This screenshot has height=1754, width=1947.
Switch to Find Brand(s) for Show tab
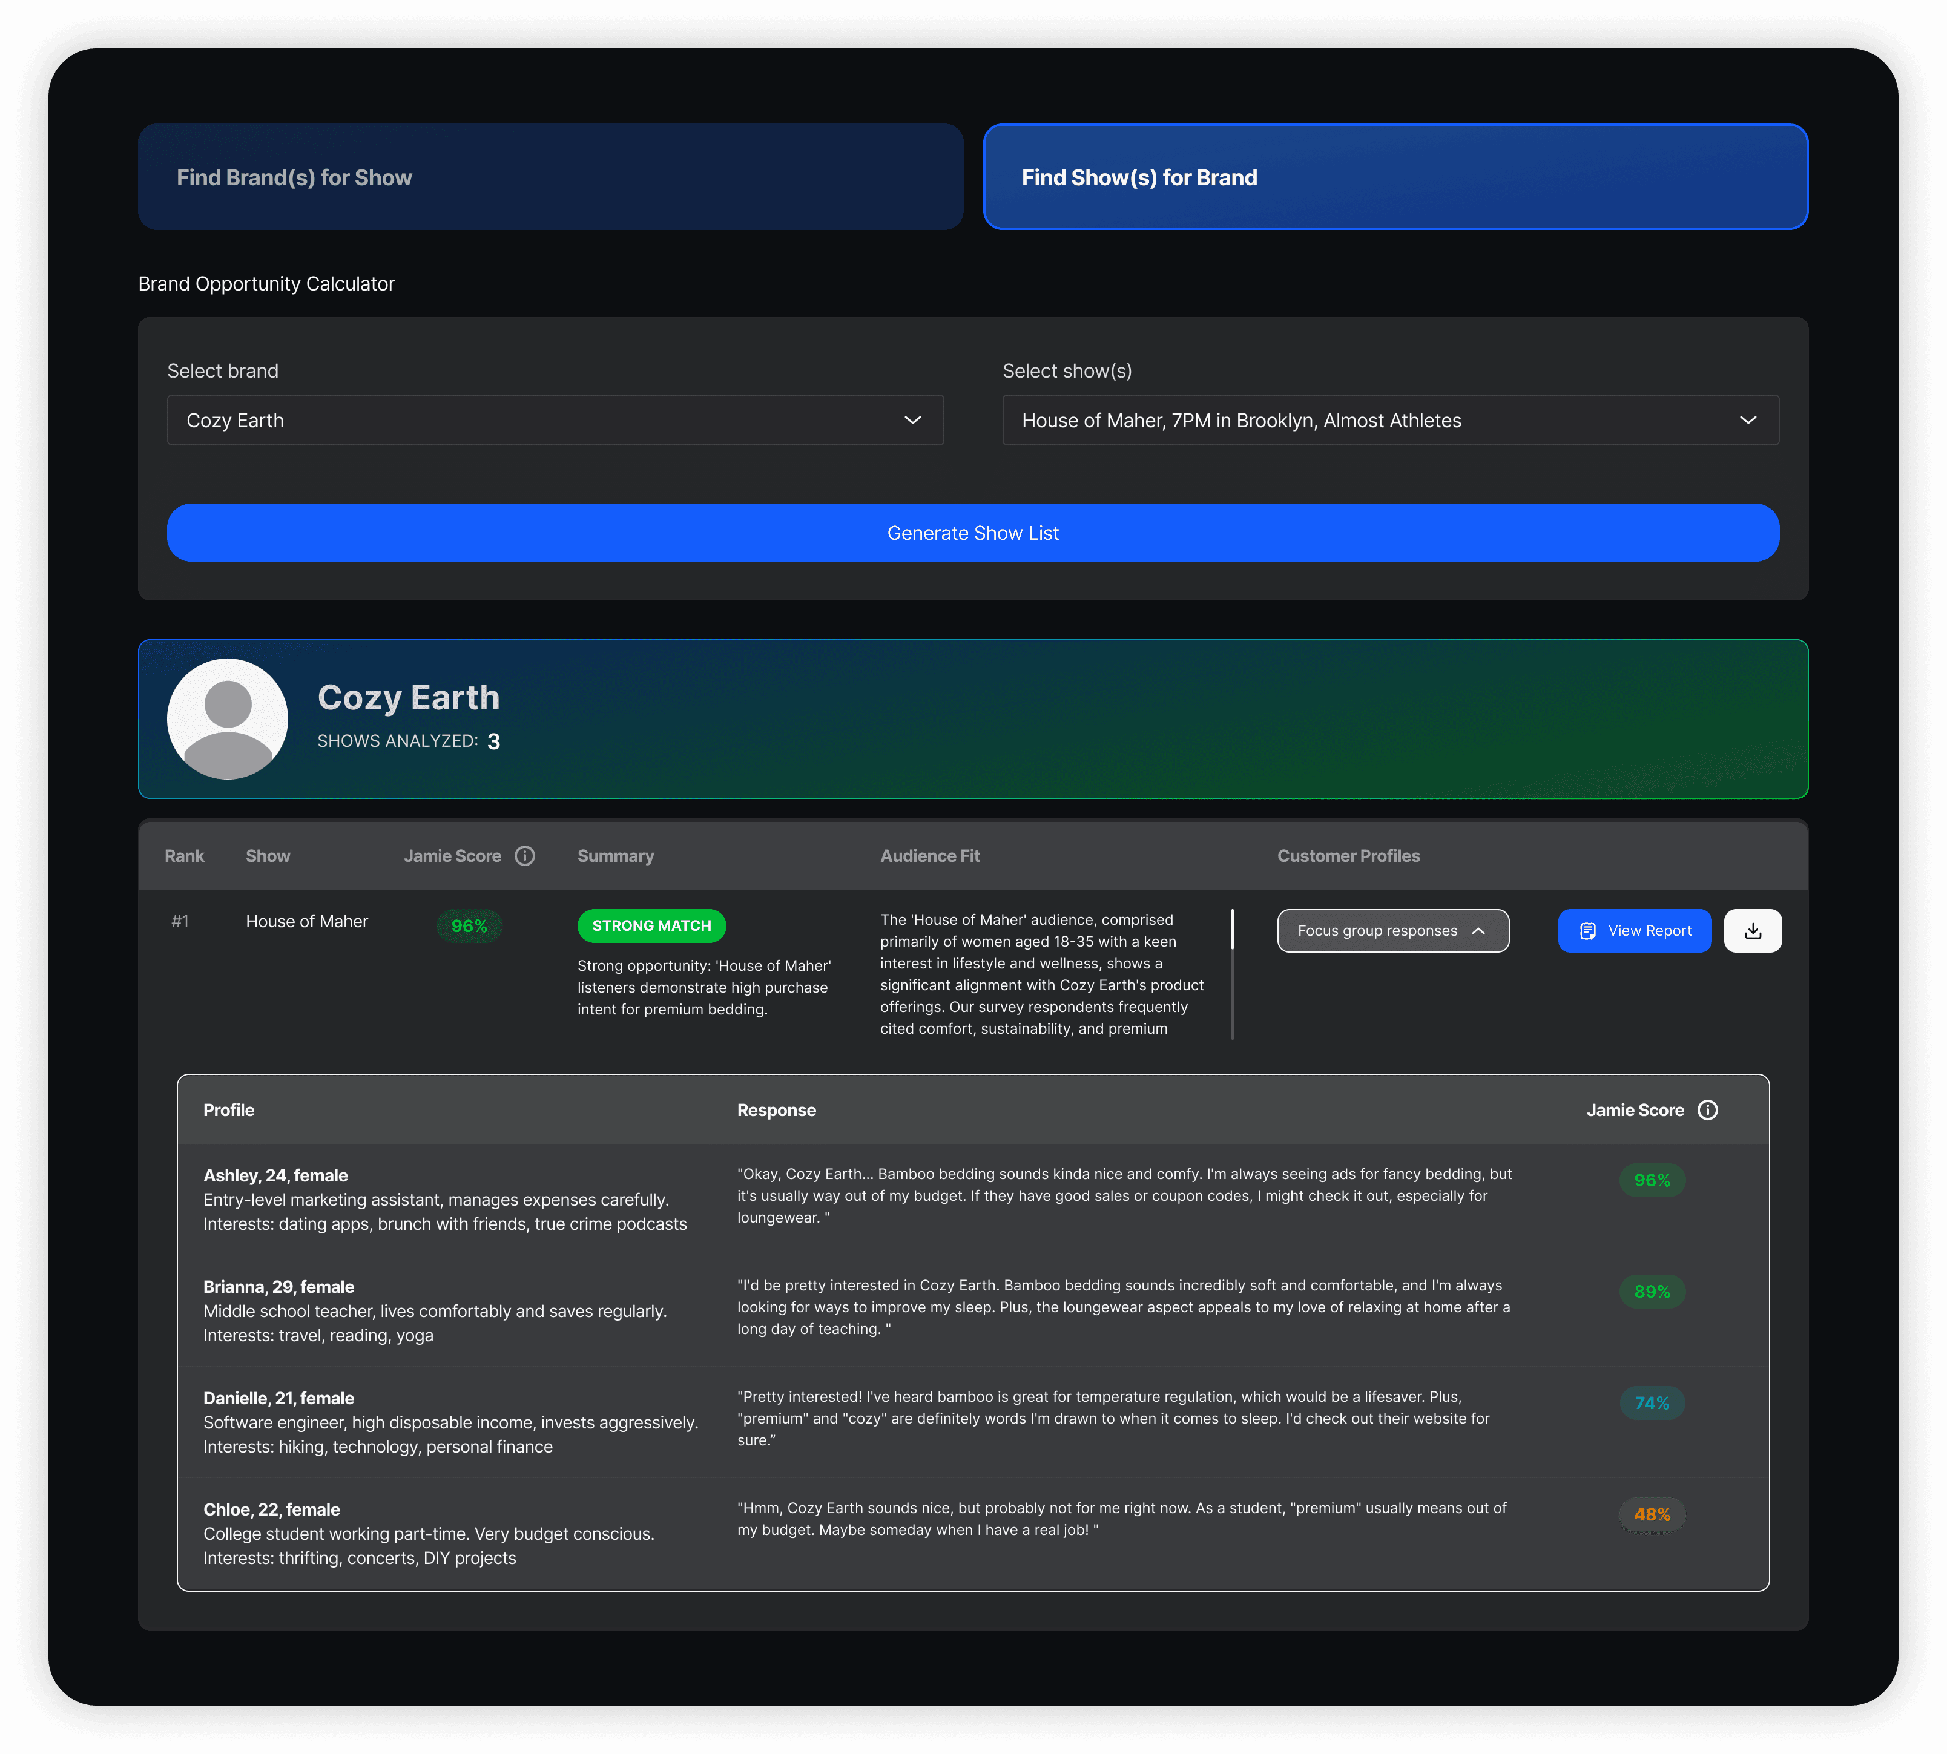click(x=550, y=176)
